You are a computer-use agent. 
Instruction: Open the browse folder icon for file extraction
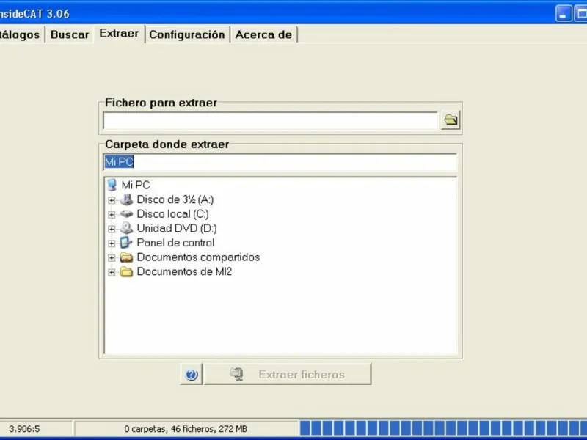click(451, 120)
